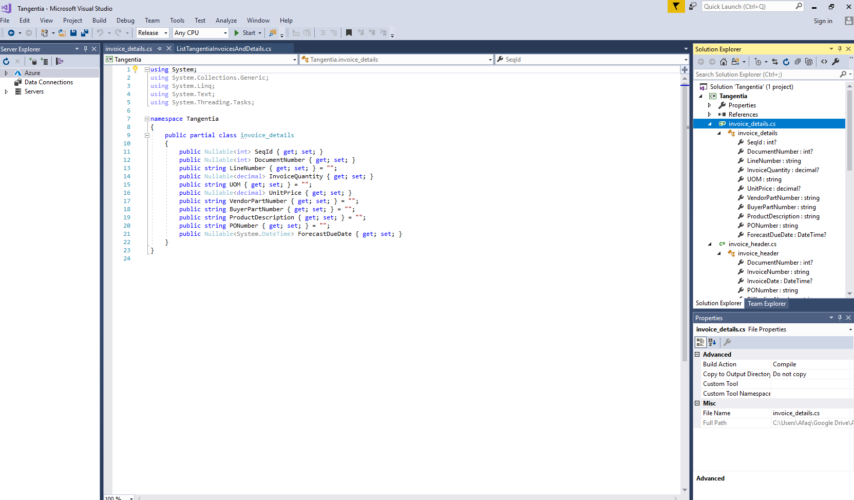The image size is (854, 500).
Task: Expand the Servers node in Server Explorer
Action: (6, 91)
